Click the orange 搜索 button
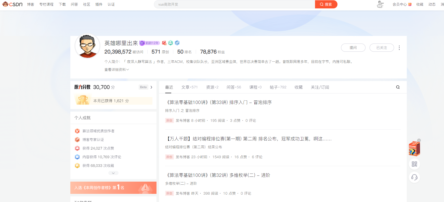 (326, 4)
